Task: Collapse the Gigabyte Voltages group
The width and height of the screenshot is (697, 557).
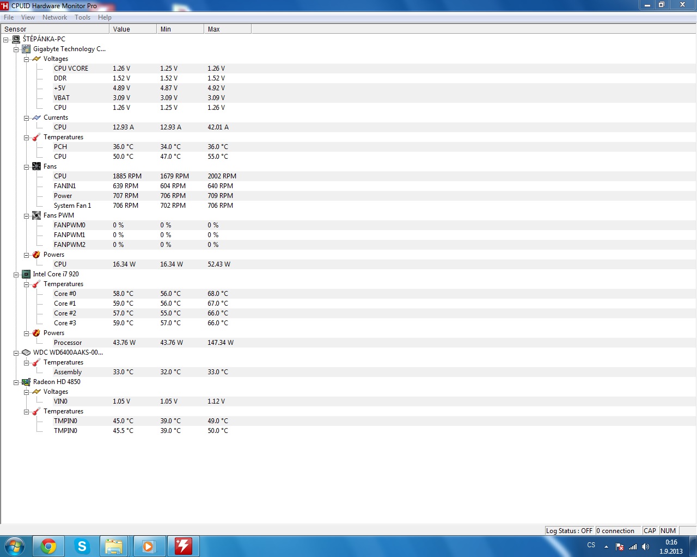Action: point(26,59)
